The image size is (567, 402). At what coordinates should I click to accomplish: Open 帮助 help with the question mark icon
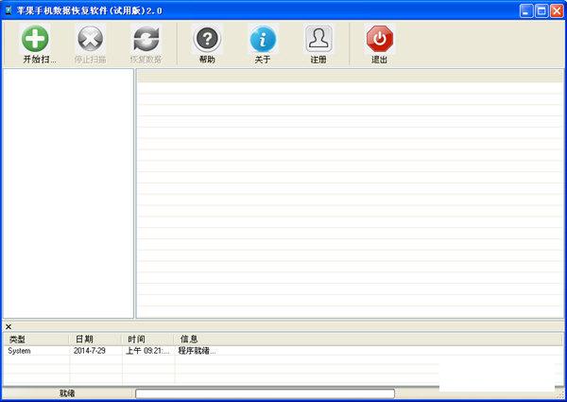[x=207, y=40]
